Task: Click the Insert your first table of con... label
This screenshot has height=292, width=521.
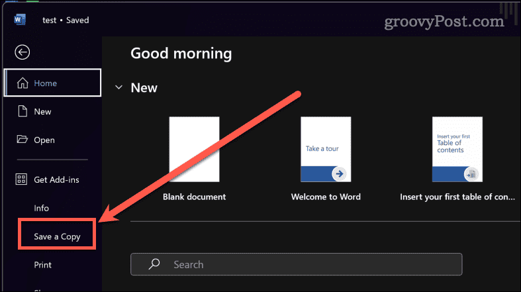Action: (x=457, y=197)
